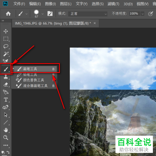Open the 图层(L) menu
Image resolution: width=156 pixels, height=156 pixels.
tap(66, 4)
